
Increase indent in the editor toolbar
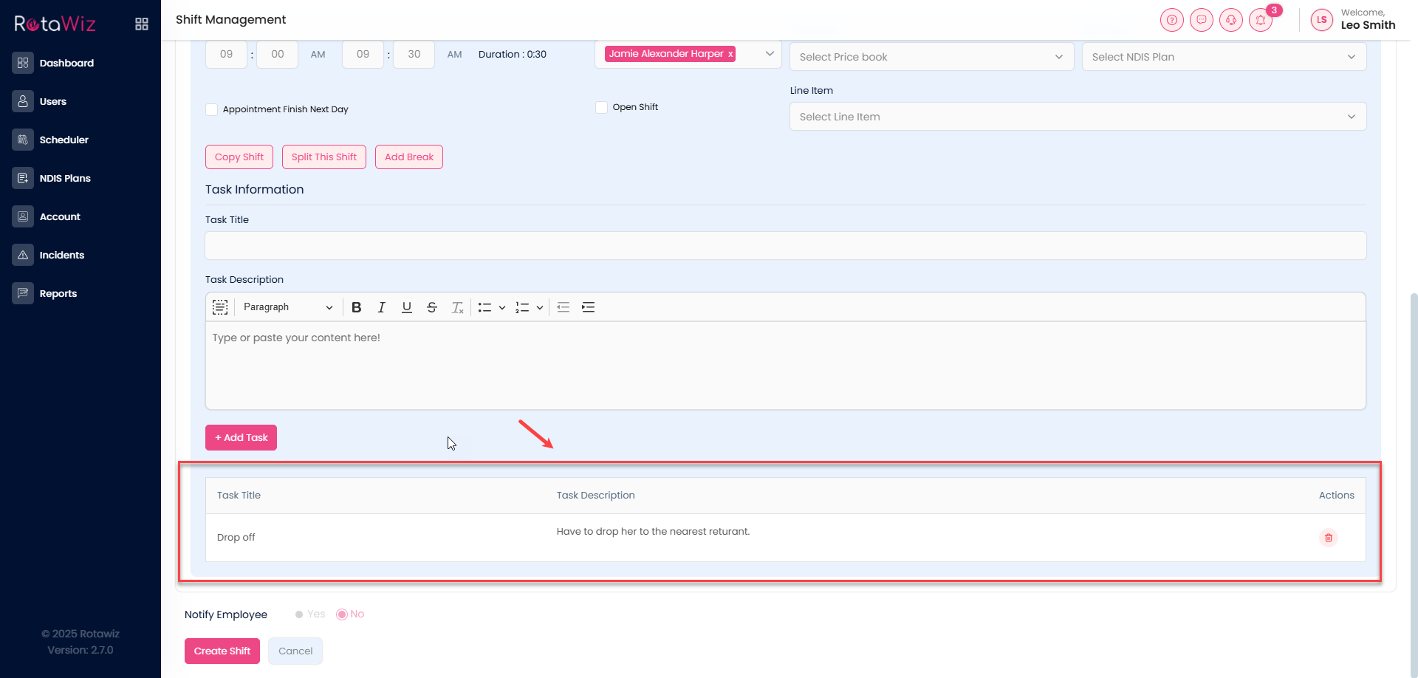click(x=588, y=307)
